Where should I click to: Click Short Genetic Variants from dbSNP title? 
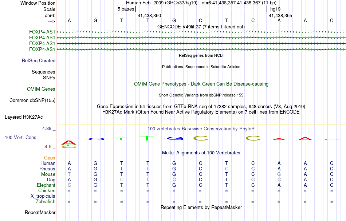[201, 95]
